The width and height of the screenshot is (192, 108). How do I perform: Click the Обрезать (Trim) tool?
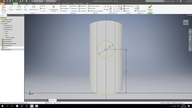coord(73,6)
